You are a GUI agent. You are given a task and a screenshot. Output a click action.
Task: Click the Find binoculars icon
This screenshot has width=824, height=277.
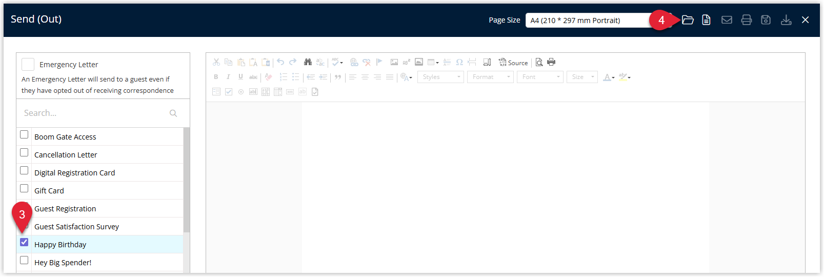[308, 62]
